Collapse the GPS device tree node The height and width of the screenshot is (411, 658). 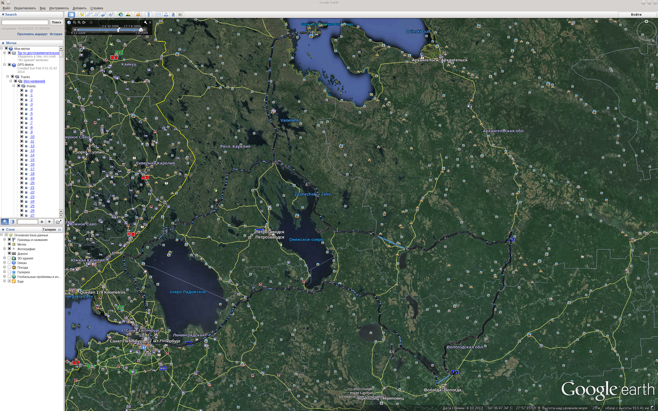pos(5,65)
